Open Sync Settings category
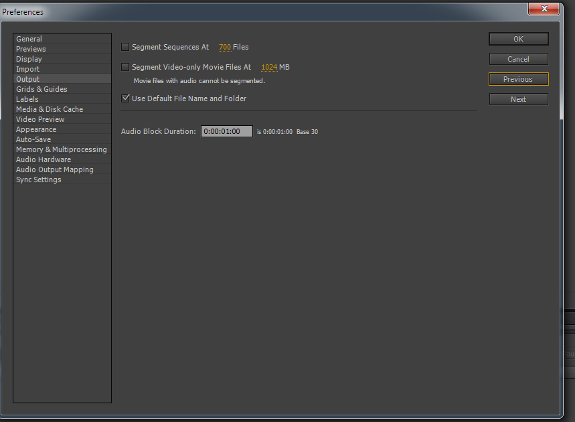This screenshot has height=422, width=575. [62, 180]
